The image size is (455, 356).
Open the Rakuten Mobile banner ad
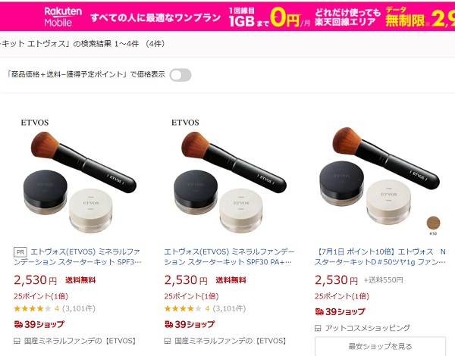tap(227, 16)
